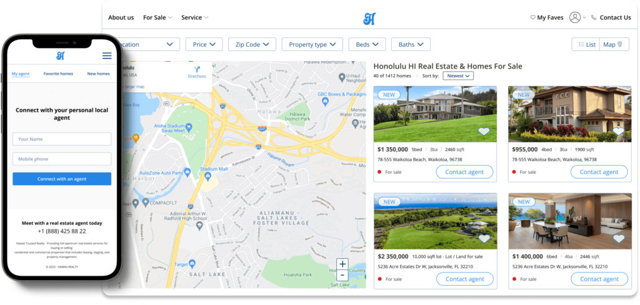This screenshot has width=640, height=305.
Task: Zoom out the map with minus button
Action: tap(342, 275)
